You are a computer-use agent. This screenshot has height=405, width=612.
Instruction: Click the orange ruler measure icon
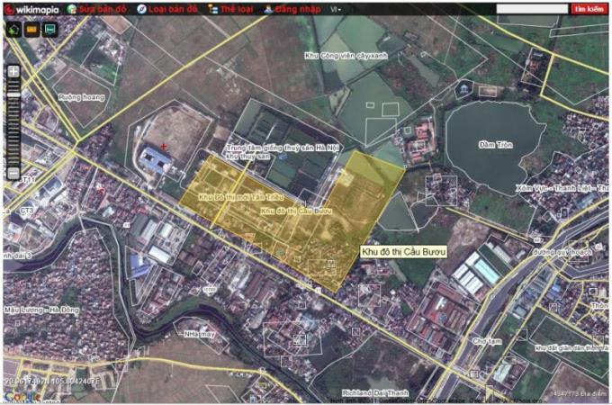click(31, 29)
